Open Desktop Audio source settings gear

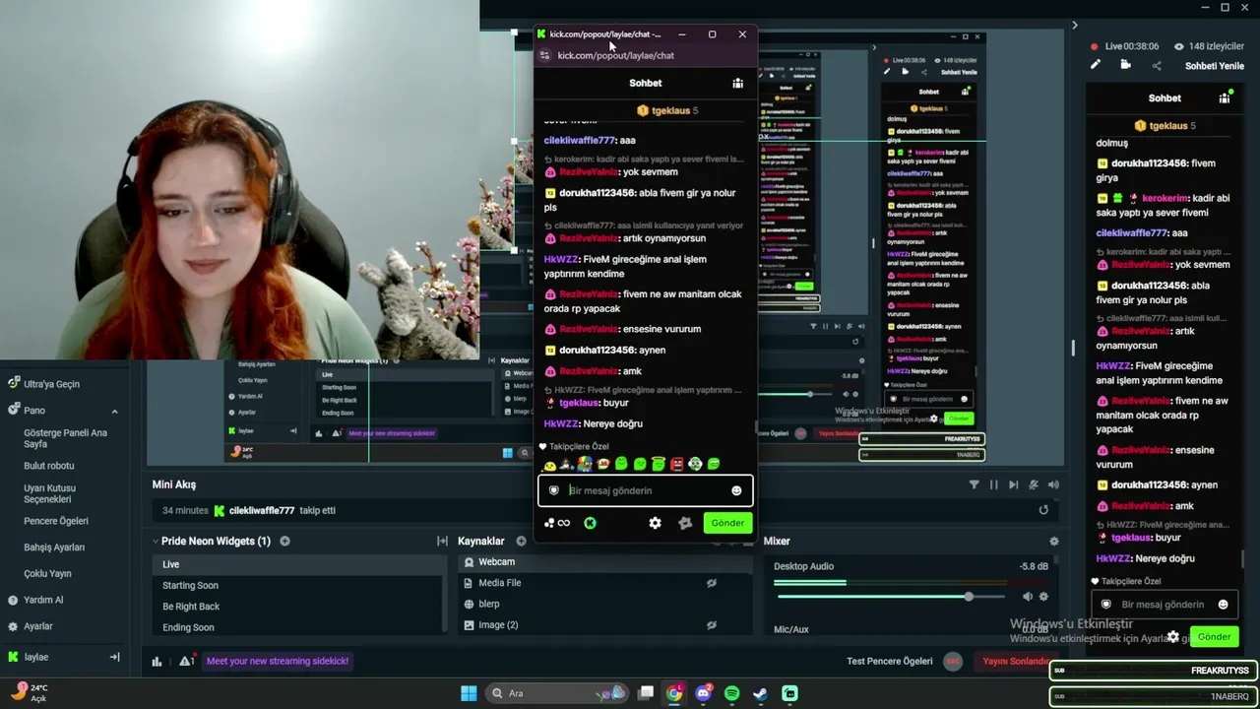tap(1043, 597)
